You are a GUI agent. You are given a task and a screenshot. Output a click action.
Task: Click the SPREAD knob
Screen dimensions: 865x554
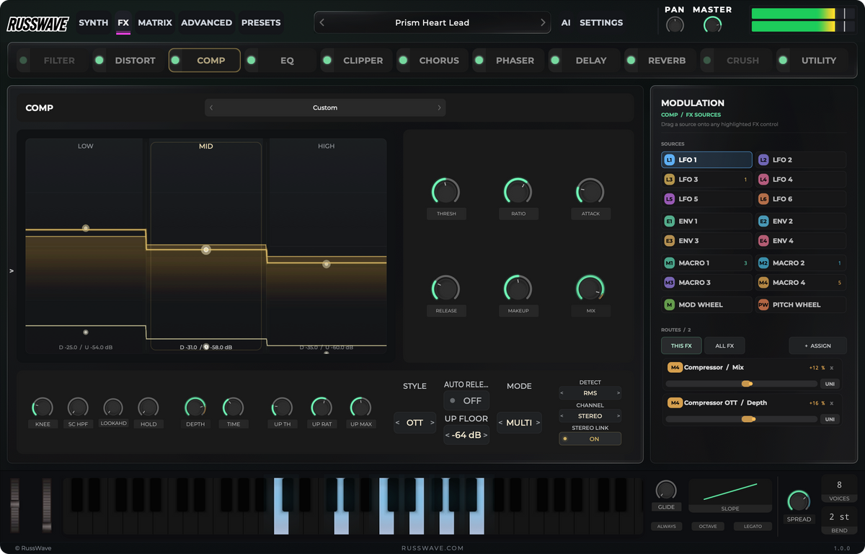pyautogui.click(x=799, y=501)
